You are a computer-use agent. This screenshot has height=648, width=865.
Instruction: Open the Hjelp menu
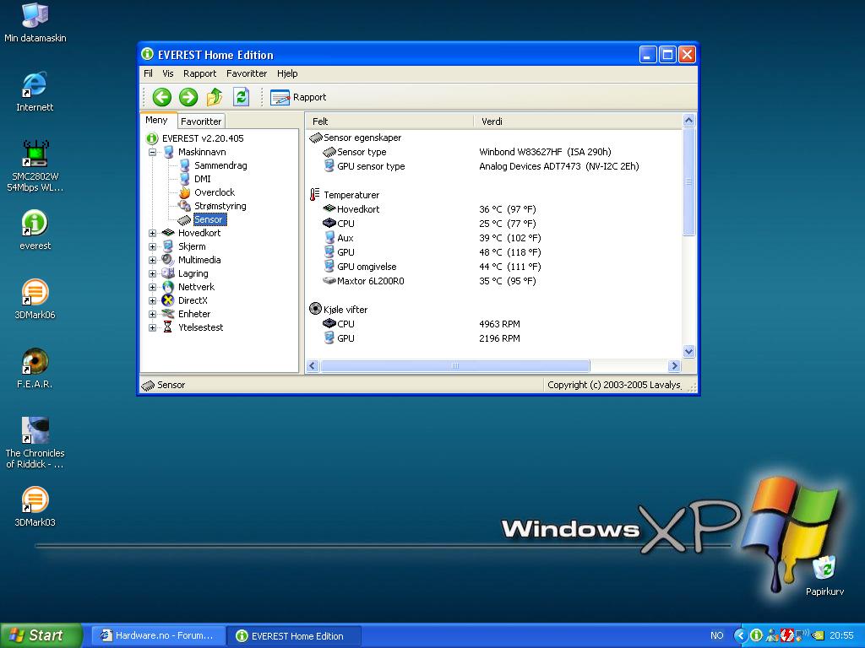coord(287,73)
